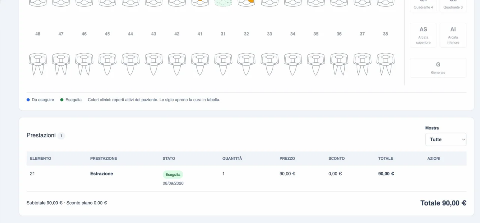This screenshot has height=223, width=480.
Task: Select tooth 34 on the dental chart
Action: (x=293, y=64)
